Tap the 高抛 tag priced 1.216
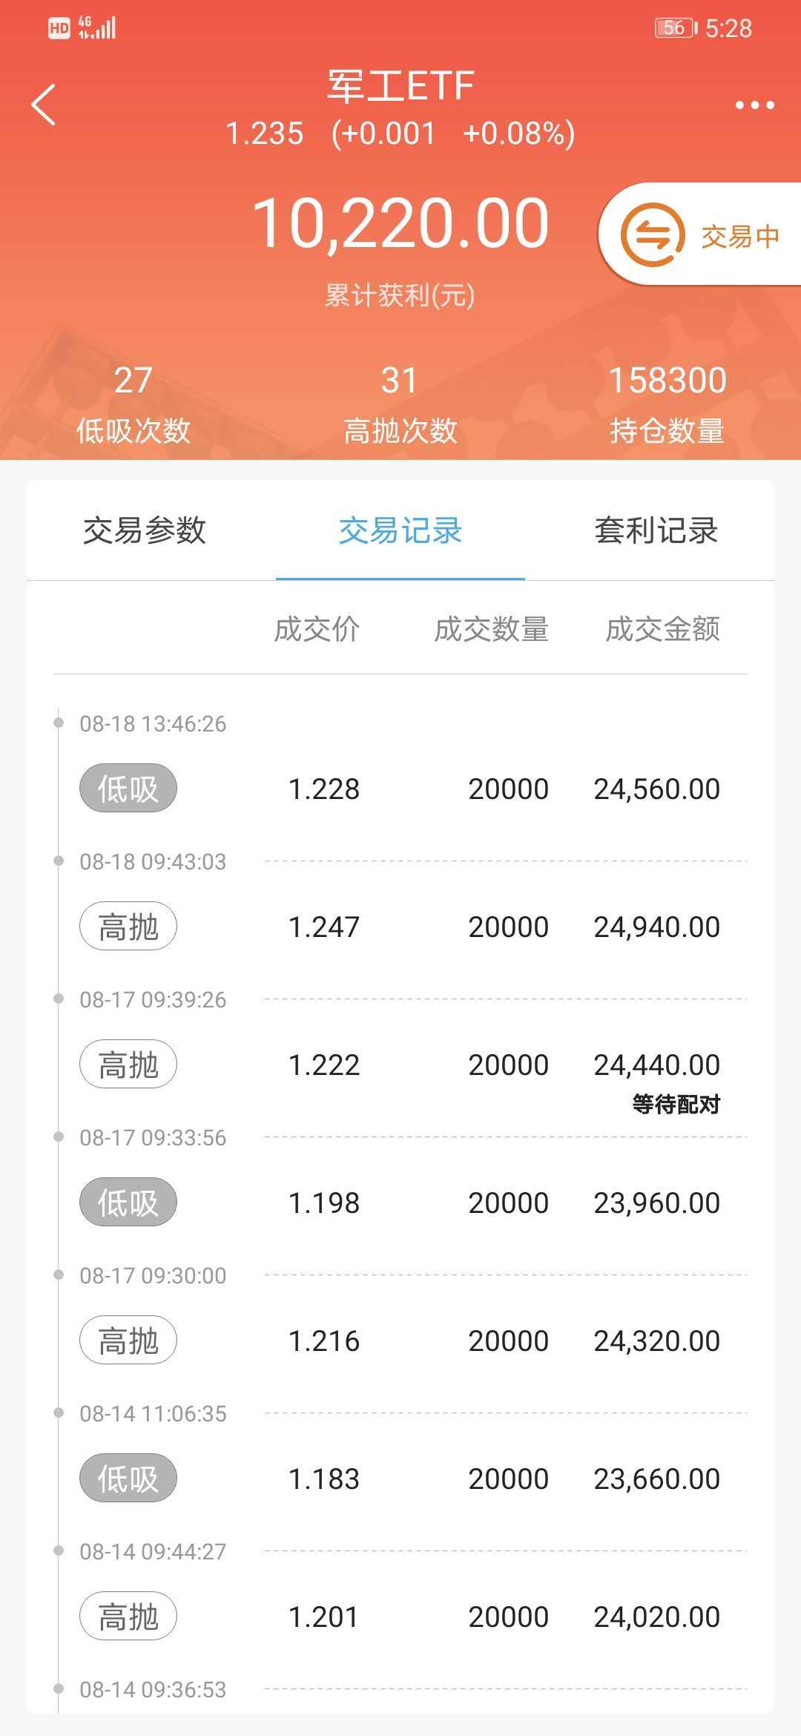Image resolution: width=801 pixels, height=1736 pixels. [x=128, y=1340]
